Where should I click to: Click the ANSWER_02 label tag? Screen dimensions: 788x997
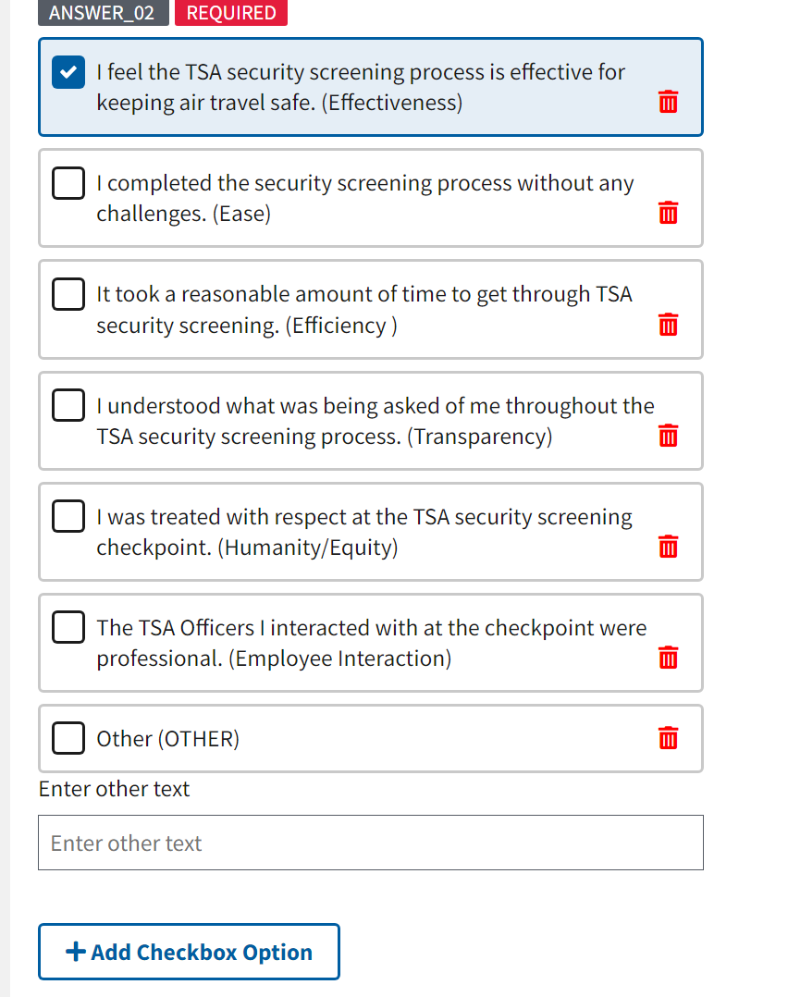pos(103,13)
